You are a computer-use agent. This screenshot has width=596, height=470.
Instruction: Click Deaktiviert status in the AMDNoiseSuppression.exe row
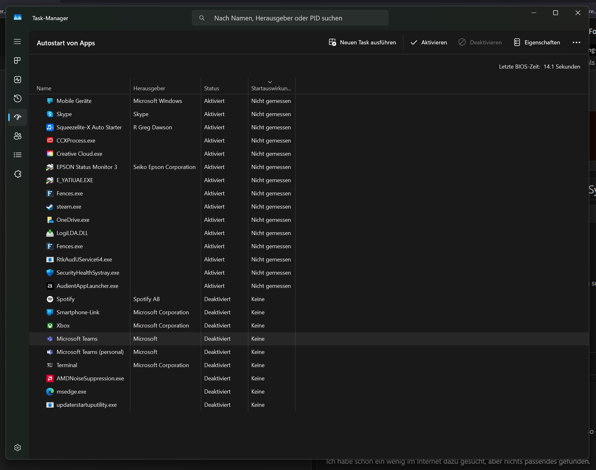[217, 378]
